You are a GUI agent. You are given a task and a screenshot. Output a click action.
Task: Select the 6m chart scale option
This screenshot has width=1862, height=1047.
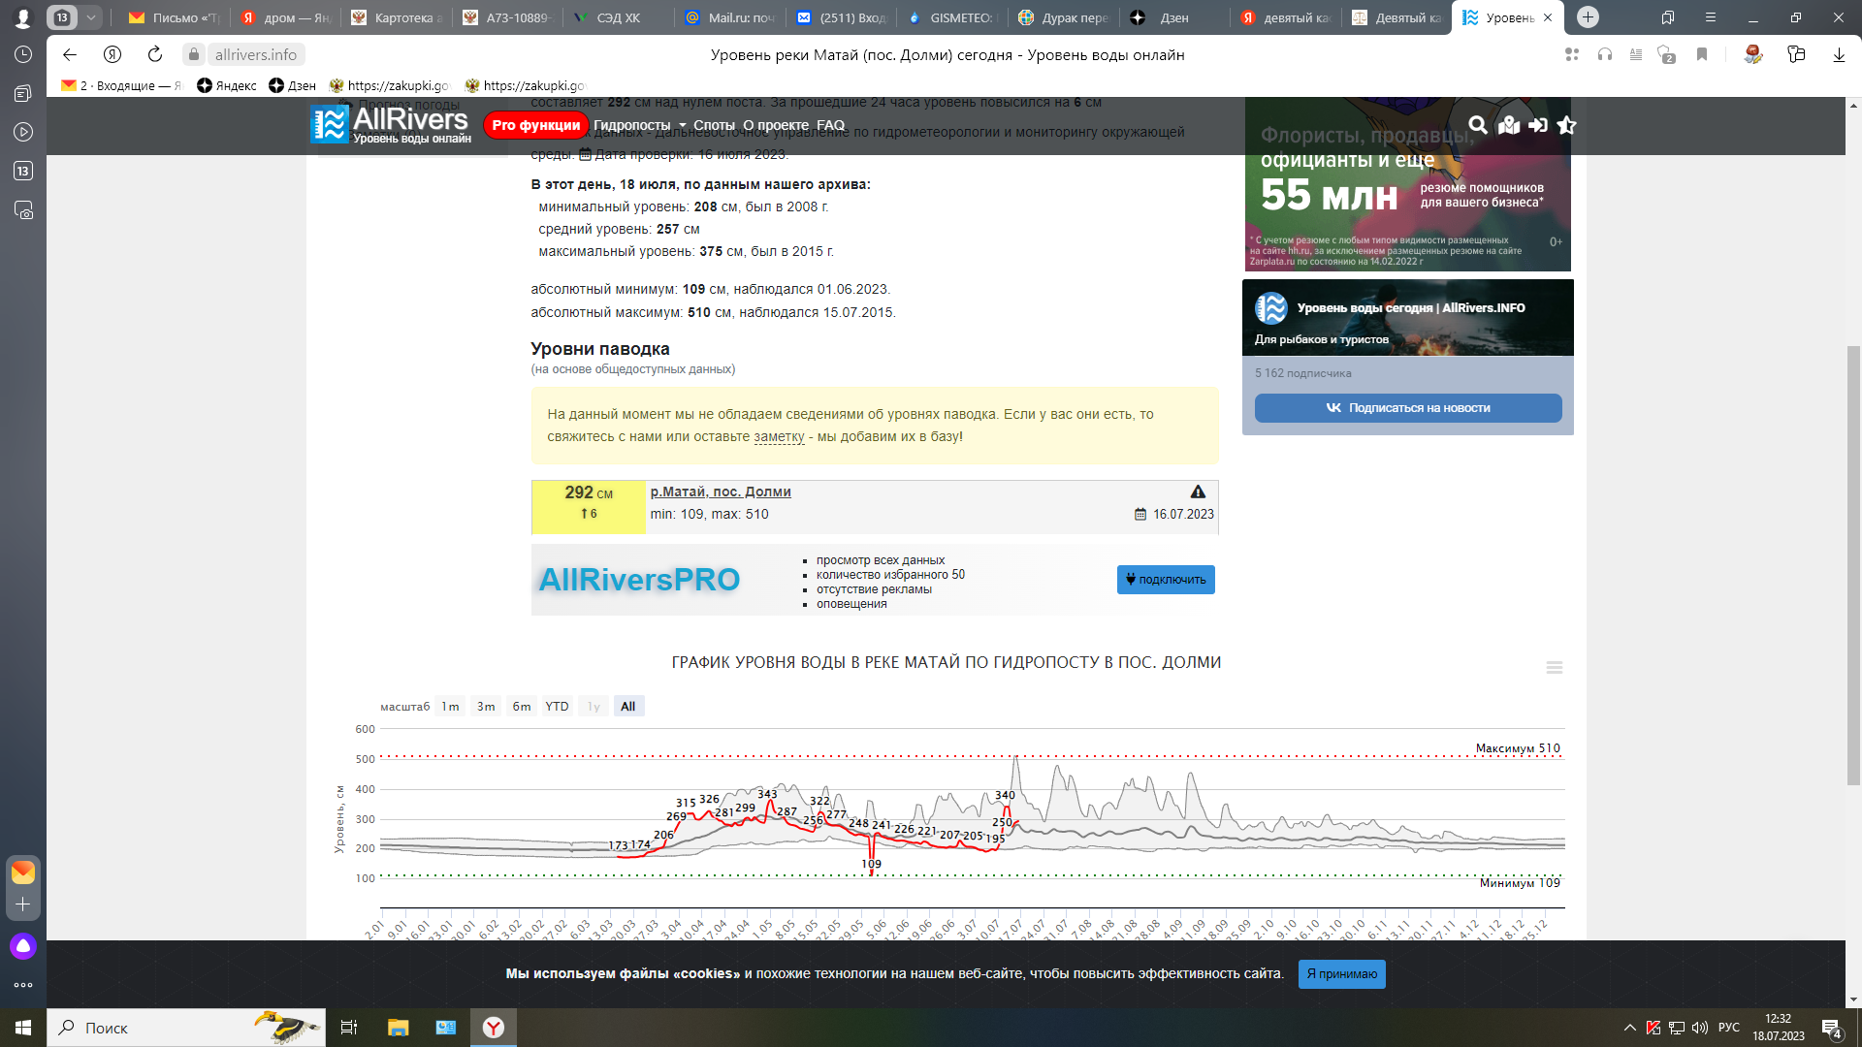click(x=522, y=707)
